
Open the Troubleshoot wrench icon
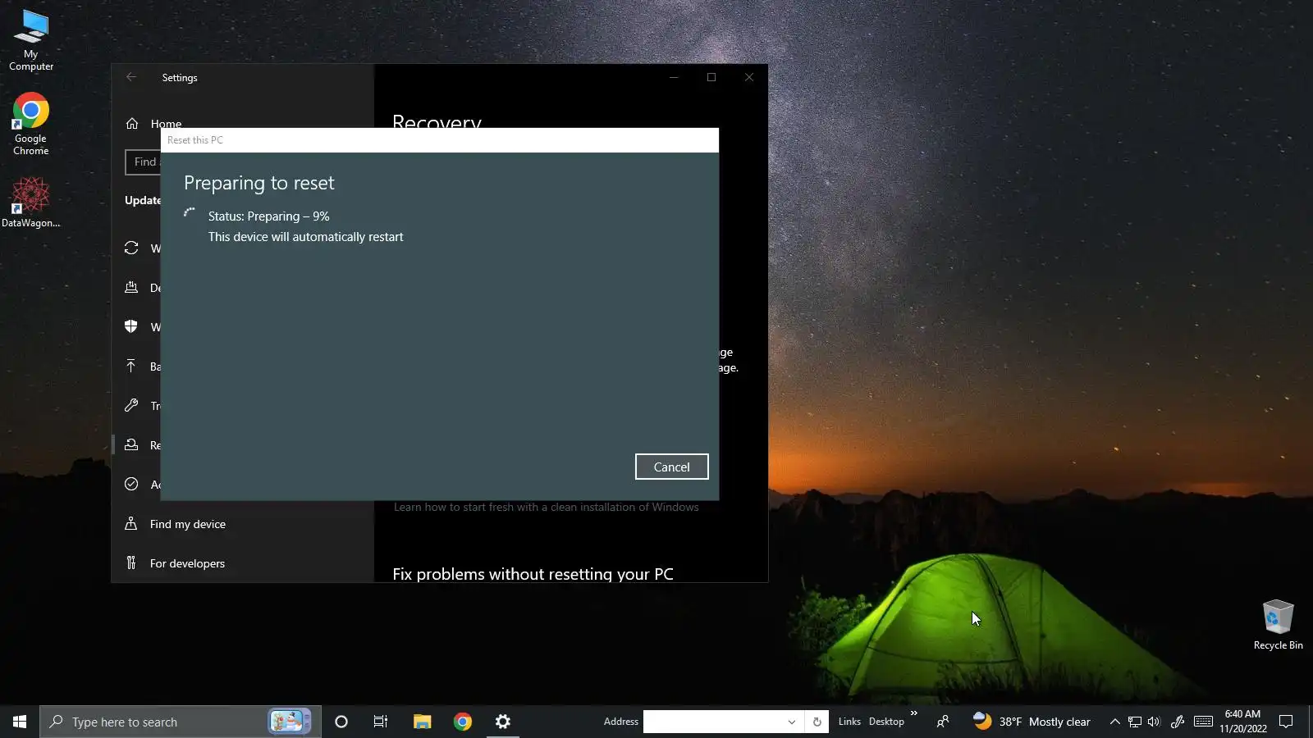pyautogui.click(x=131, y=405)
